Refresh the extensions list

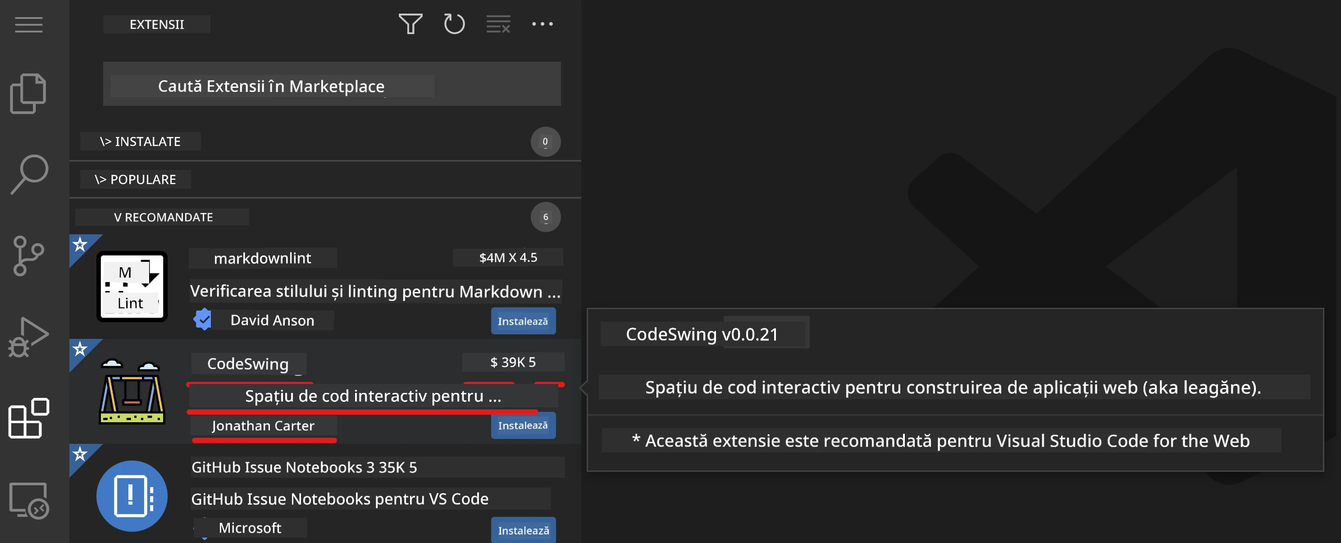pos(454,24)
